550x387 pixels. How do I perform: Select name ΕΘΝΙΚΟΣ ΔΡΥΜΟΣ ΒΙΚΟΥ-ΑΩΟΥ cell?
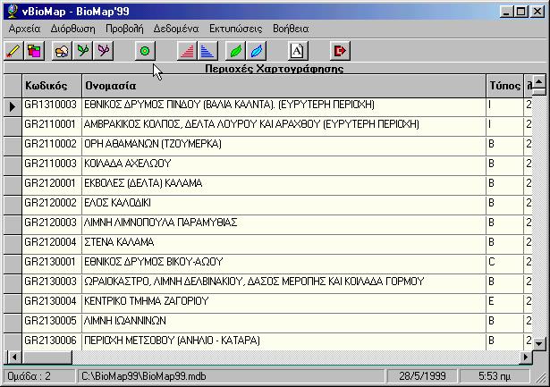(283, 264)
